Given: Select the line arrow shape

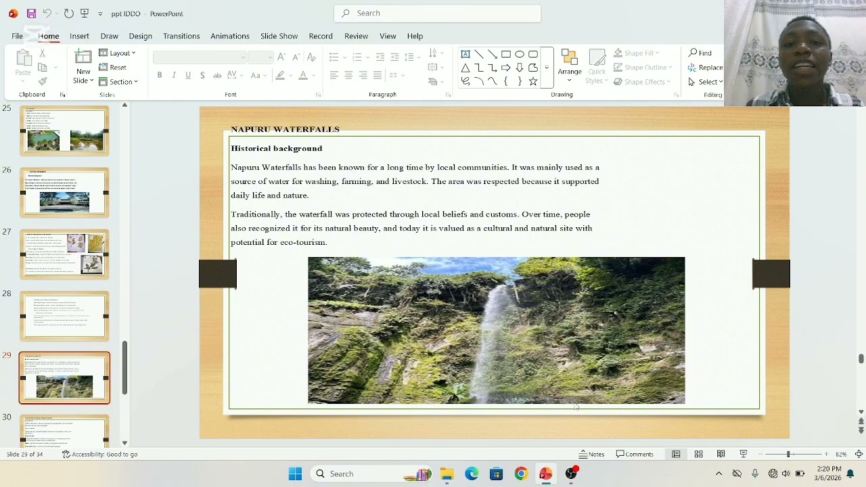Looking at the screenshot, I should click(493, 54).
